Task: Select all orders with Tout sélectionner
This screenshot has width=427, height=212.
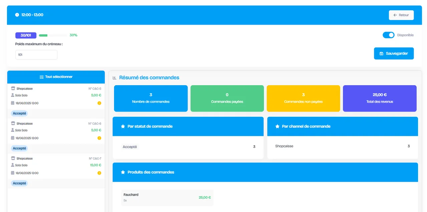Action: pyautogui.click(x=56, y=77)
